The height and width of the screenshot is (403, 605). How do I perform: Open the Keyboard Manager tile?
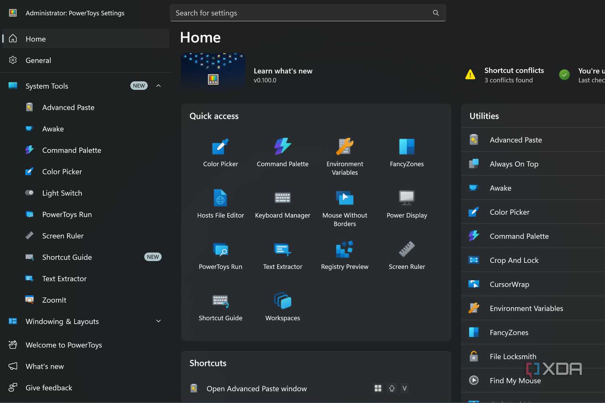(x=282, y=204)
